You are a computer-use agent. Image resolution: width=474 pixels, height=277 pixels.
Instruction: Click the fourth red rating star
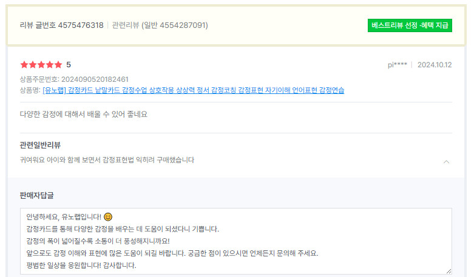(x=49, y=65)
